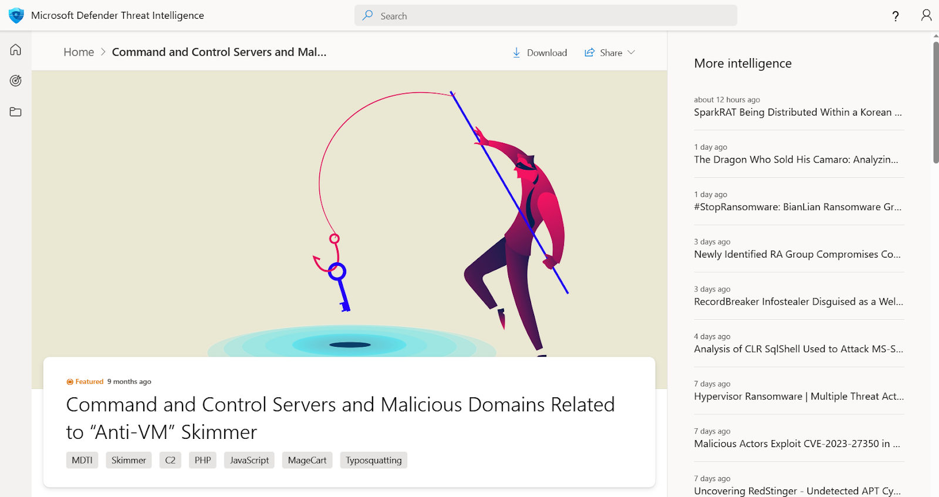Open Analysis of CLR SqlShell article
The height and width of the screenshot is (497, 939).
tap(799, 349)
